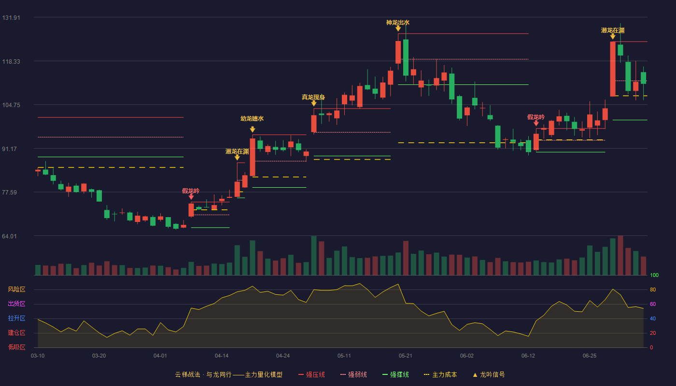The height and width of the screenshot is (386, 676).
Task: Click the 风险区 zone label
Action: click(16, 289)
